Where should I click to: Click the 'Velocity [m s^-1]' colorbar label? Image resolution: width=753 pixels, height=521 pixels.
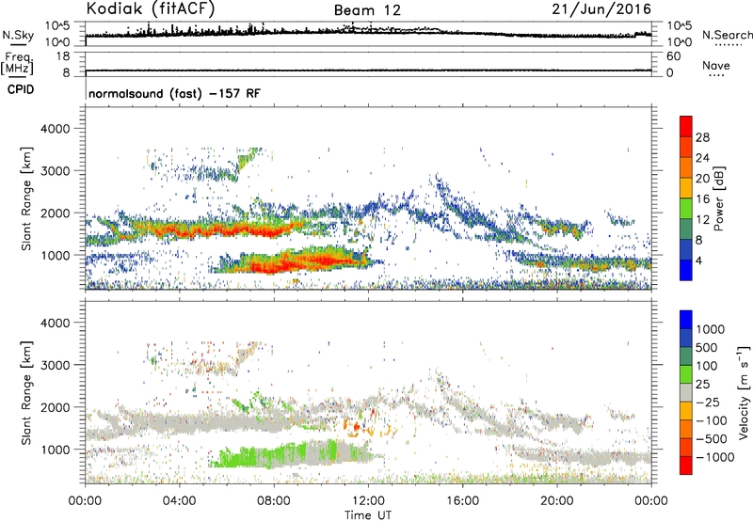click(x=745, y=392)
